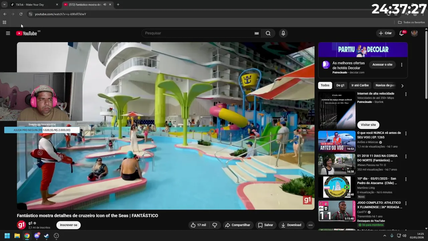
Task: Click the CazéTV channel name
Action: pos(362,212)
